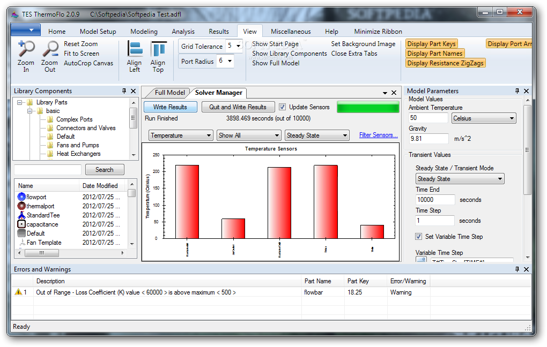The width and height of the screenshot is (547, 347).
Task: Open the Grid Tolerance dropdown
Action: (x=239, y=46)
